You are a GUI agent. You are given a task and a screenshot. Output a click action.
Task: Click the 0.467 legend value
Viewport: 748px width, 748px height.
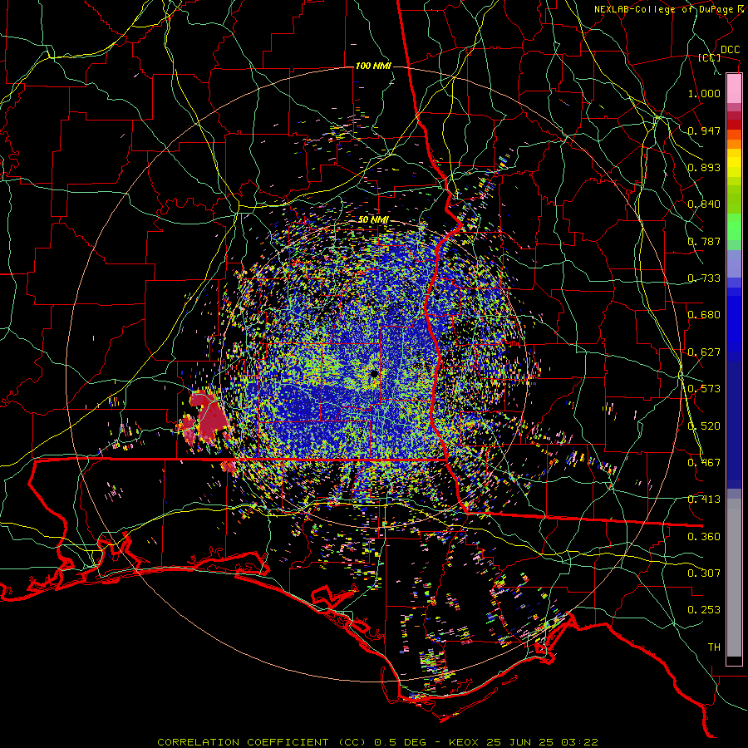(x=704, y=463)
